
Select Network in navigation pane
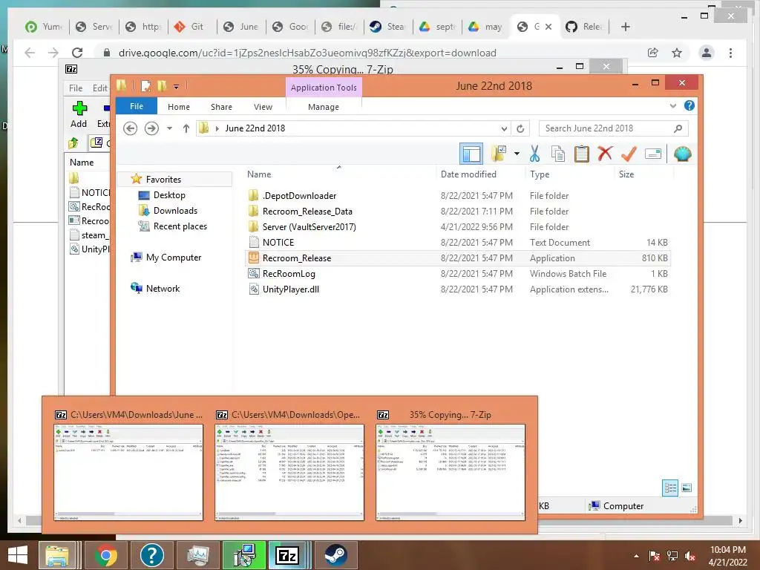click(163, 289)
